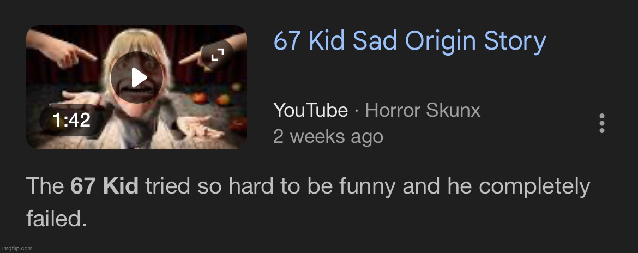Visit the Horror Skunx channel name
638x253 pixels.
[x=423, y=110]
